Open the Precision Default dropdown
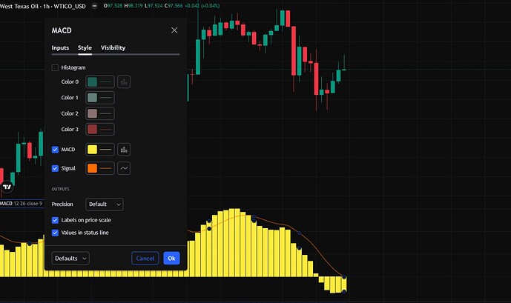 (x=105, y=204)
